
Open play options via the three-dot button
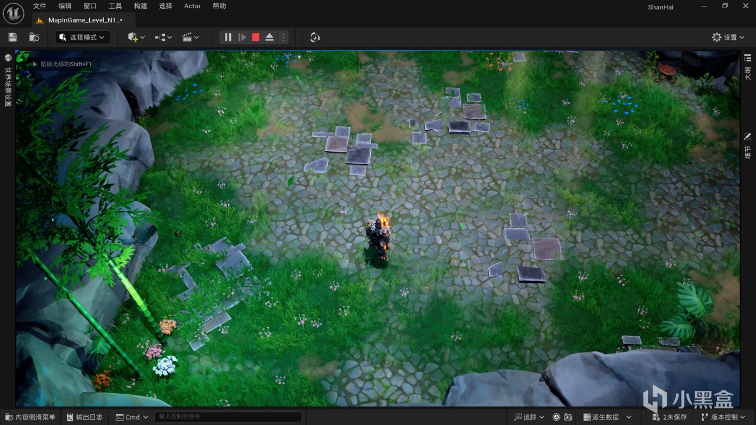[x=283, y=37]
